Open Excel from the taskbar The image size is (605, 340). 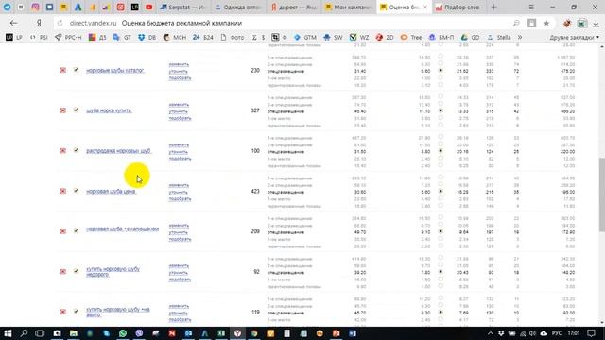point(221,333)
